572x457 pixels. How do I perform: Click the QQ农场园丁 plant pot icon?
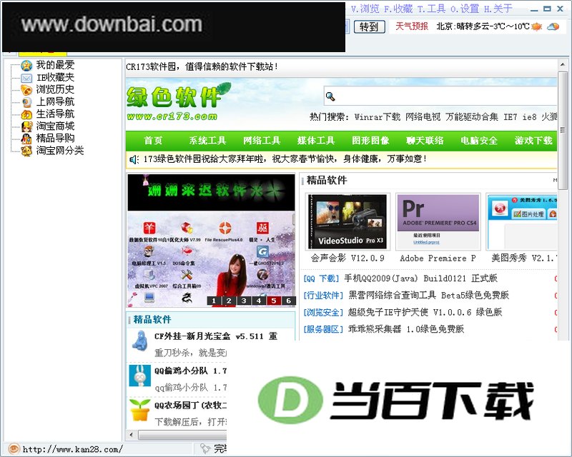(x=139, y=410)
